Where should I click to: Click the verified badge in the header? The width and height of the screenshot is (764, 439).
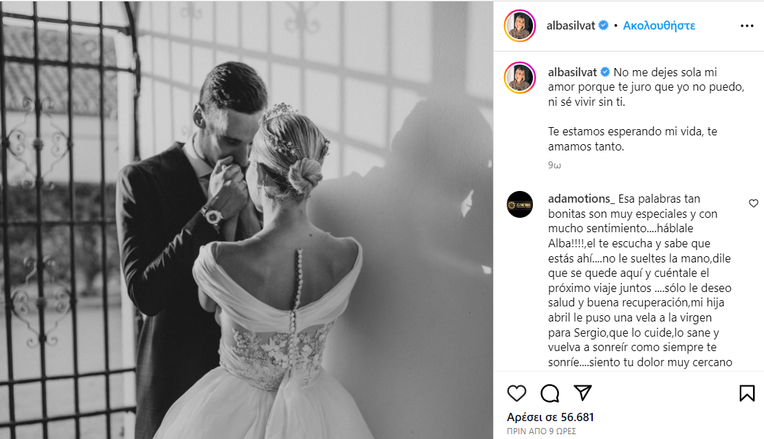tap(603, 25)
